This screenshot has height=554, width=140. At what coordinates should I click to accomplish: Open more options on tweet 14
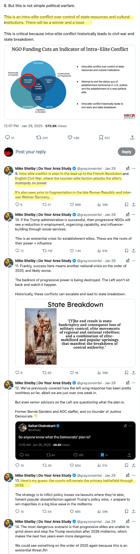[x=134, y=522]
